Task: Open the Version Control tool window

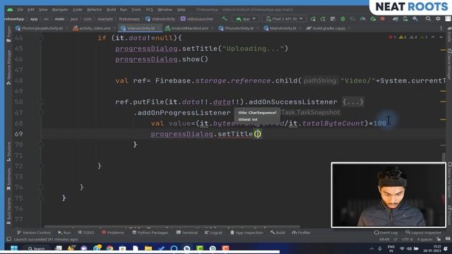Action: click(x=34, y=232)
